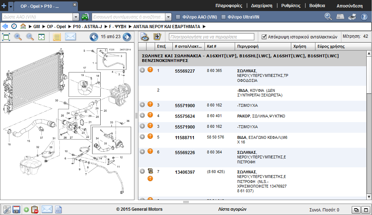The height and width of the screenshot is (215, 372).
Task: Click Αποσύνδεση to log out
Action: (350, 6)
